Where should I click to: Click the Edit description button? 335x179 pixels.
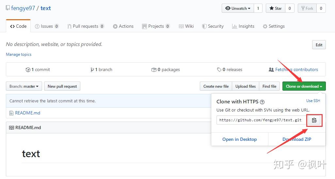point(319,45)
